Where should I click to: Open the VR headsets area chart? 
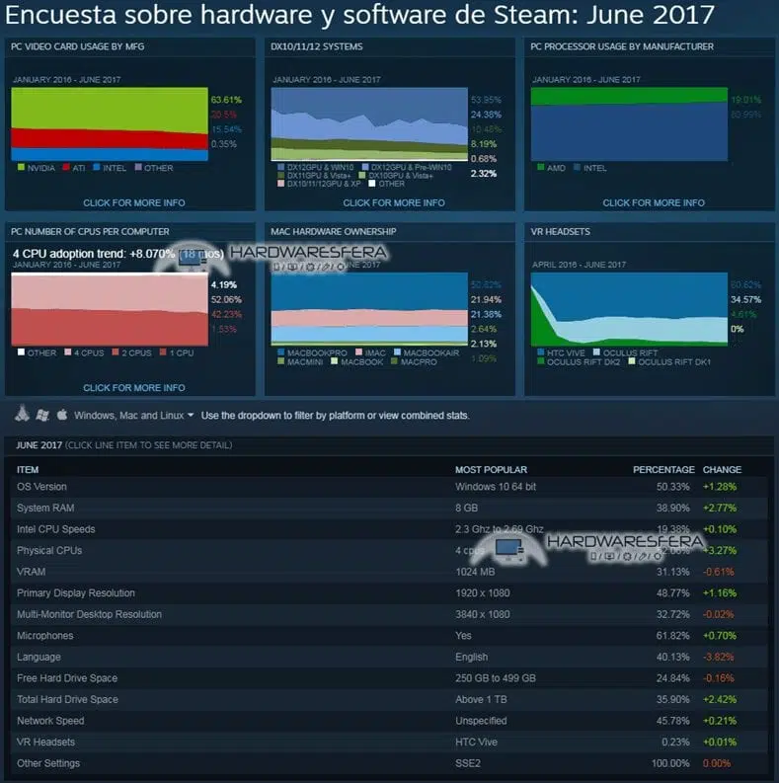(629, 309)
